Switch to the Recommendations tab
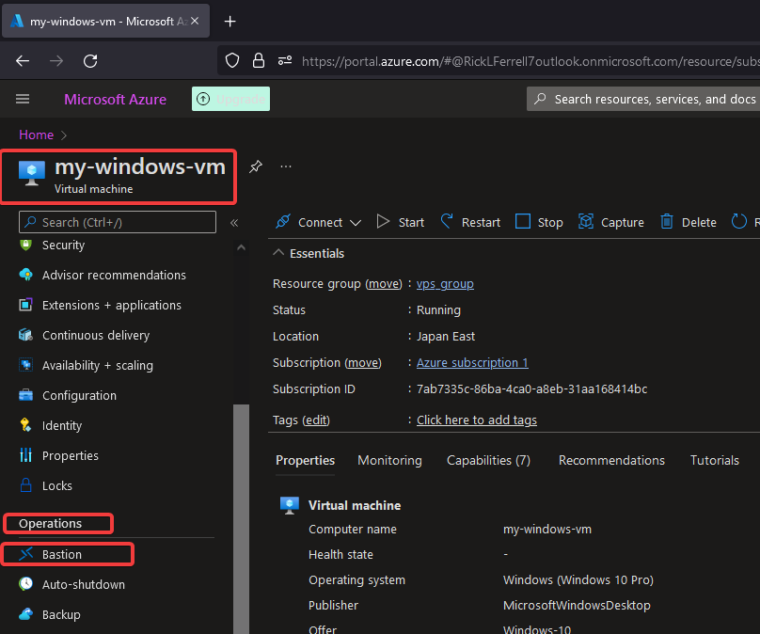The height and width of the screenshot is (634, 760). pyautogui.click(x=611, y=460)
